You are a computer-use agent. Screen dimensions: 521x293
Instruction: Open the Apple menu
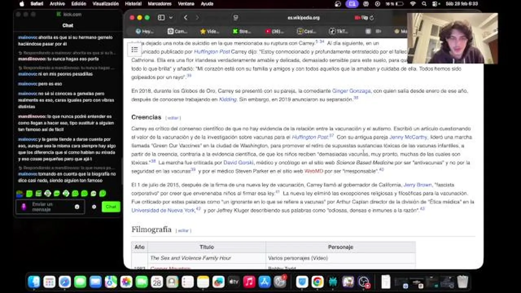click(x=22, y=4)
